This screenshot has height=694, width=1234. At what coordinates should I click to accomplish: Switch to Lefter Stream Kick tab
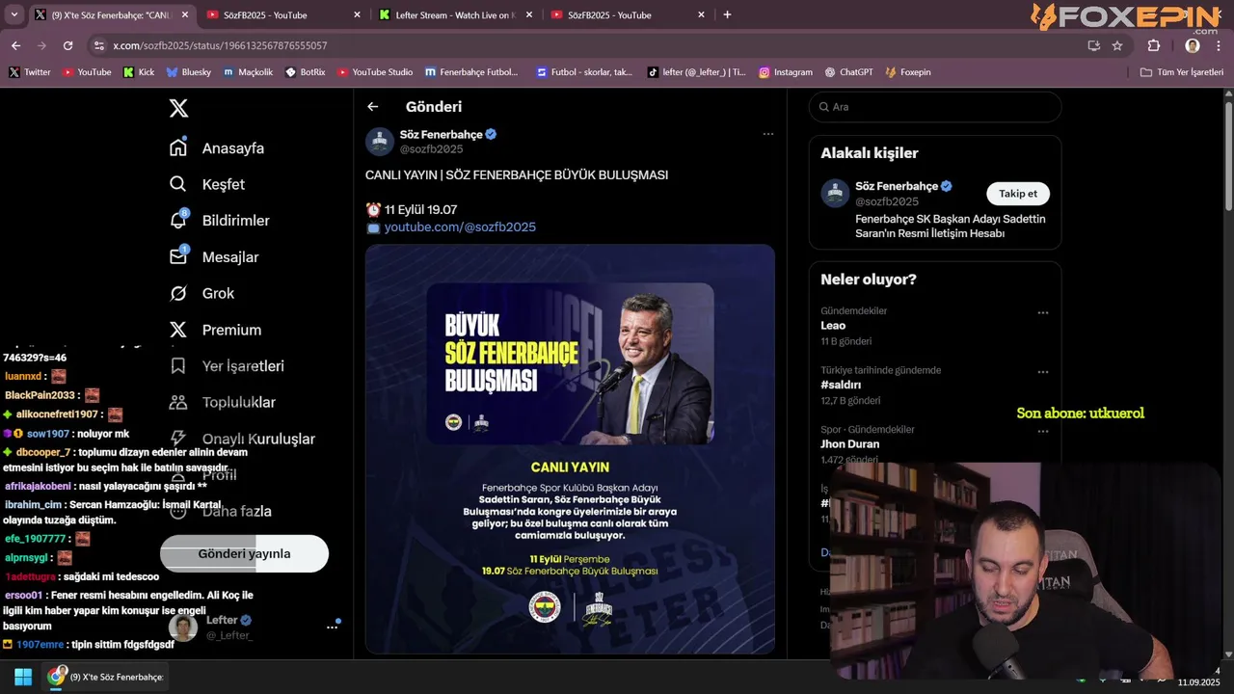point(455,14)
